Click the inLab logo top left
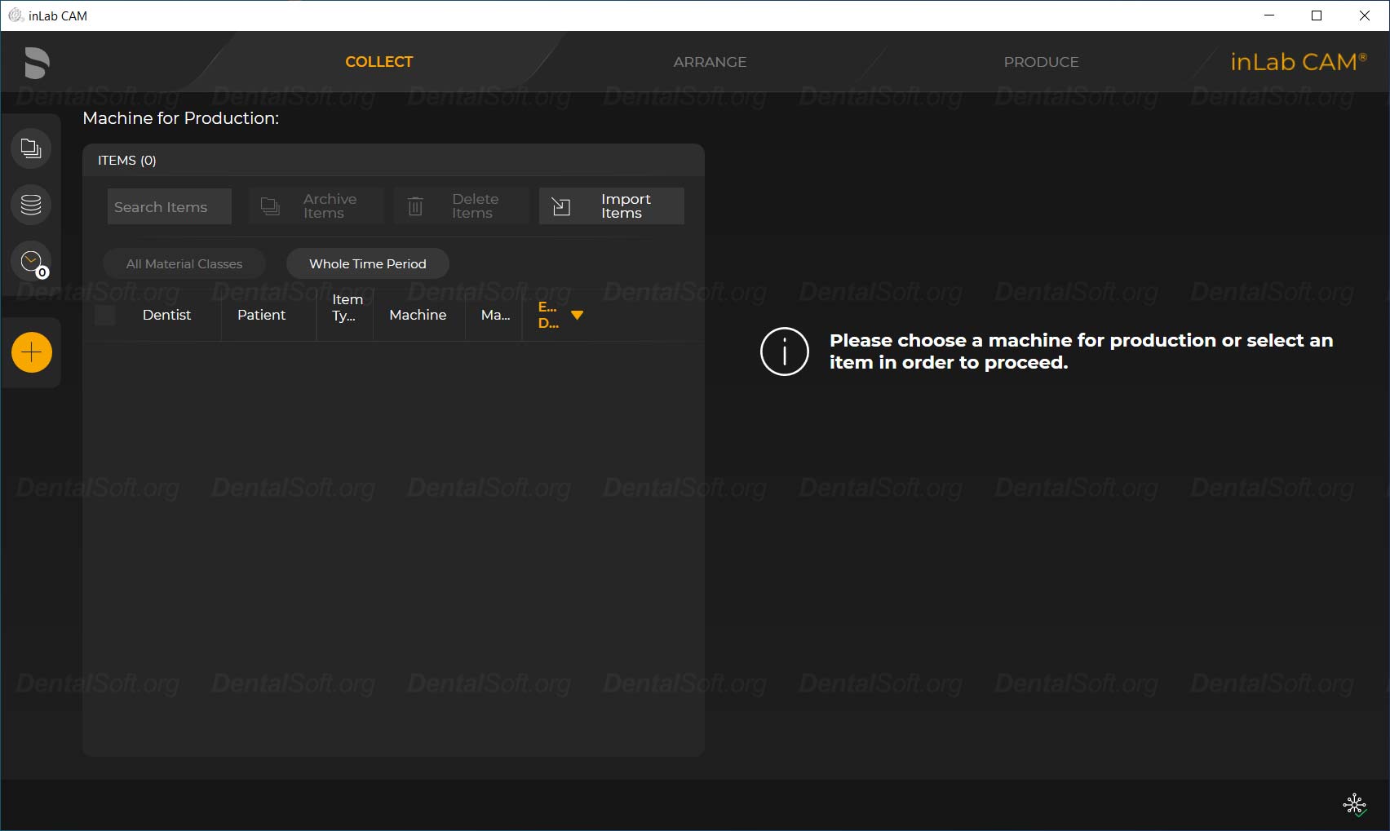Image resolution: width=1390 pixels, height=831 pixels. point(36,63)
